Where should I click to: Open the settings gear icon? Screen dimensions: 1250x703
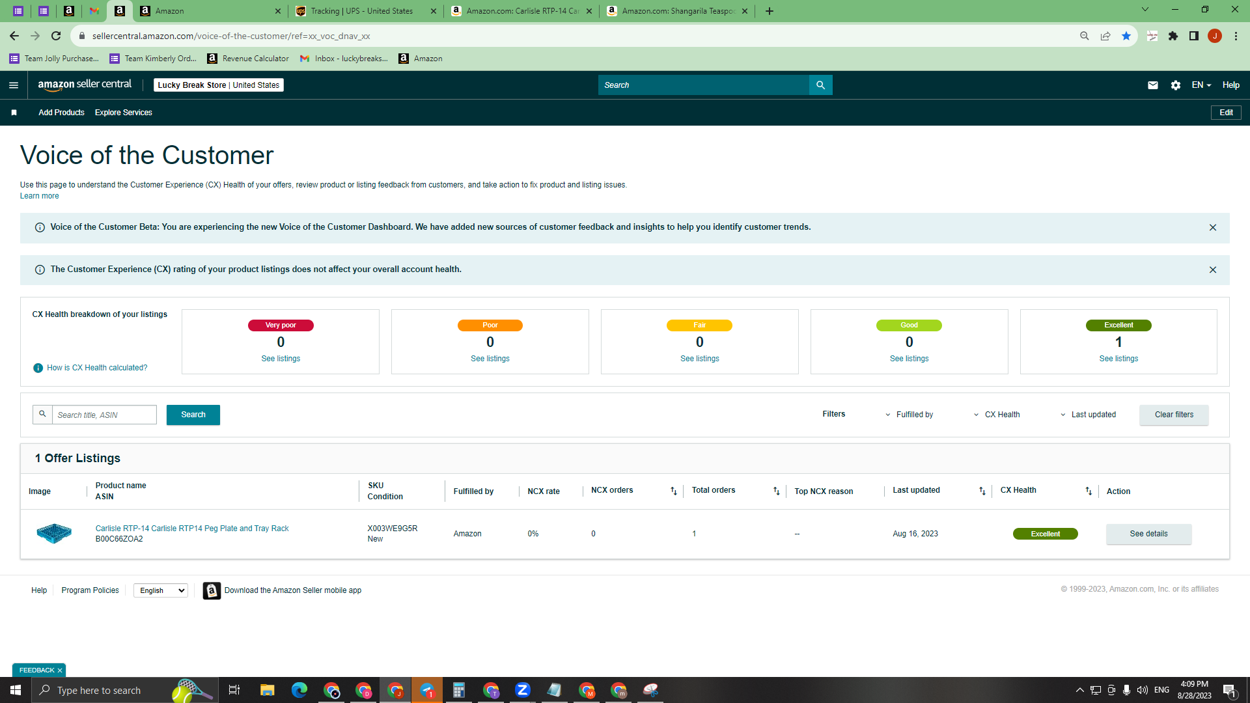coord(1175,85)
